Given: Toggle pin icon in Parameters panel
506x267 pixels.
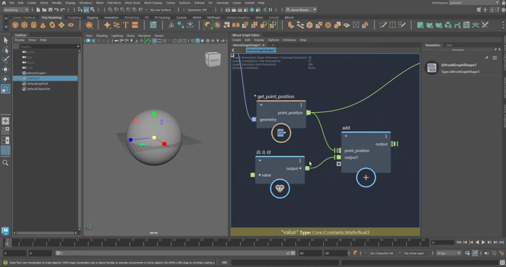Looking at the screenshot, I should point(486,58).
